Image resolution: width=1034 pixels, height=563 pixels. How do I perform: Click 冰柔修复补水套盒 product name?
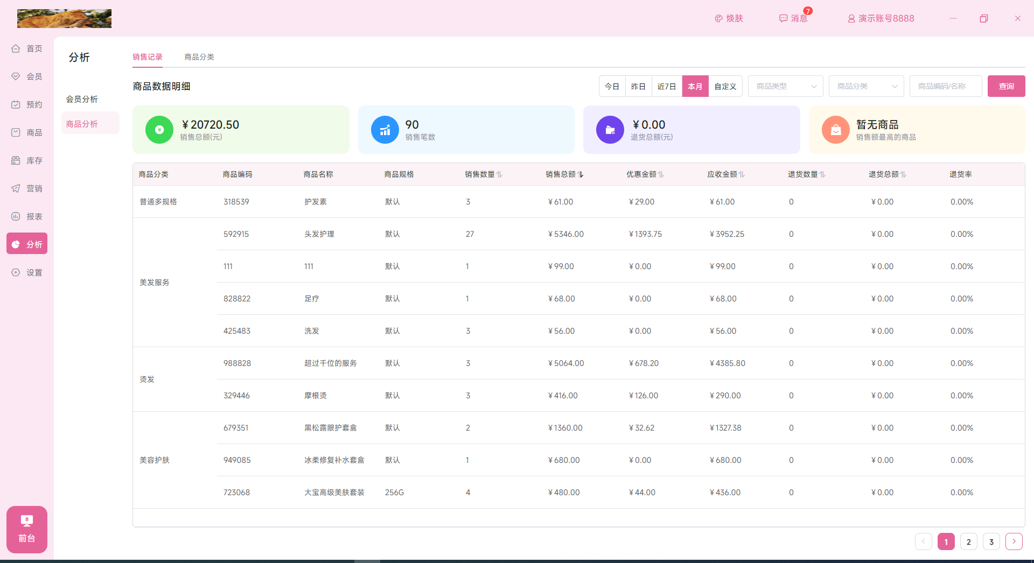click(334, 460)
